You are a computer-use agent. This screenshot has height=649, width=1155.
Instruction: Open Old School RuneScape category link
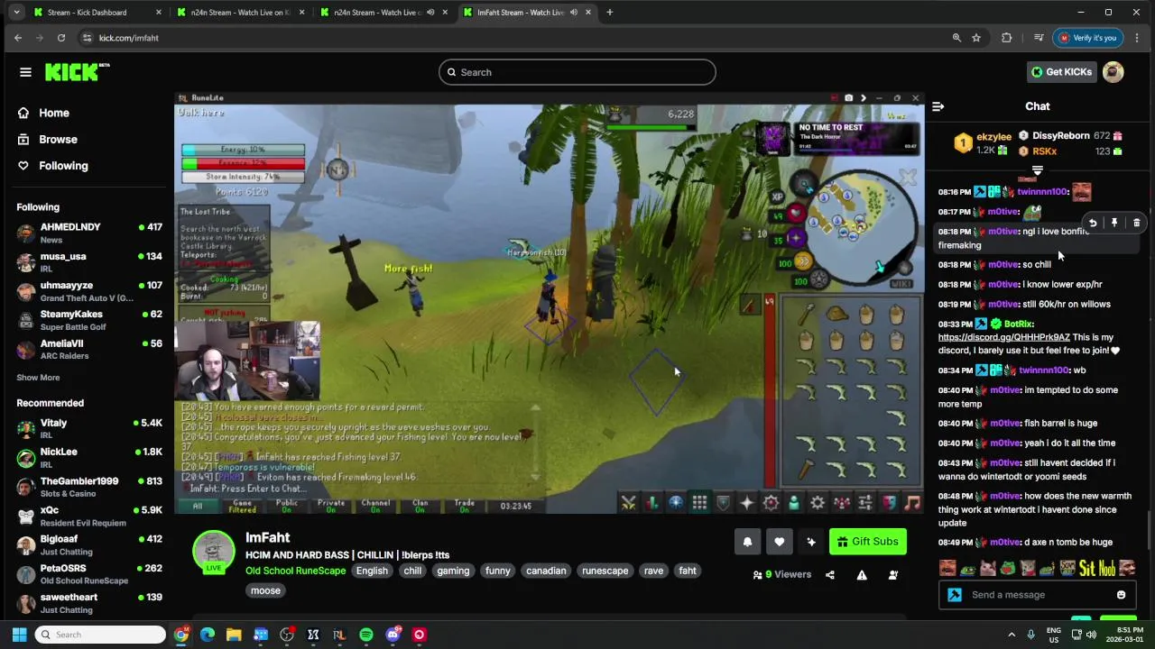296,571
